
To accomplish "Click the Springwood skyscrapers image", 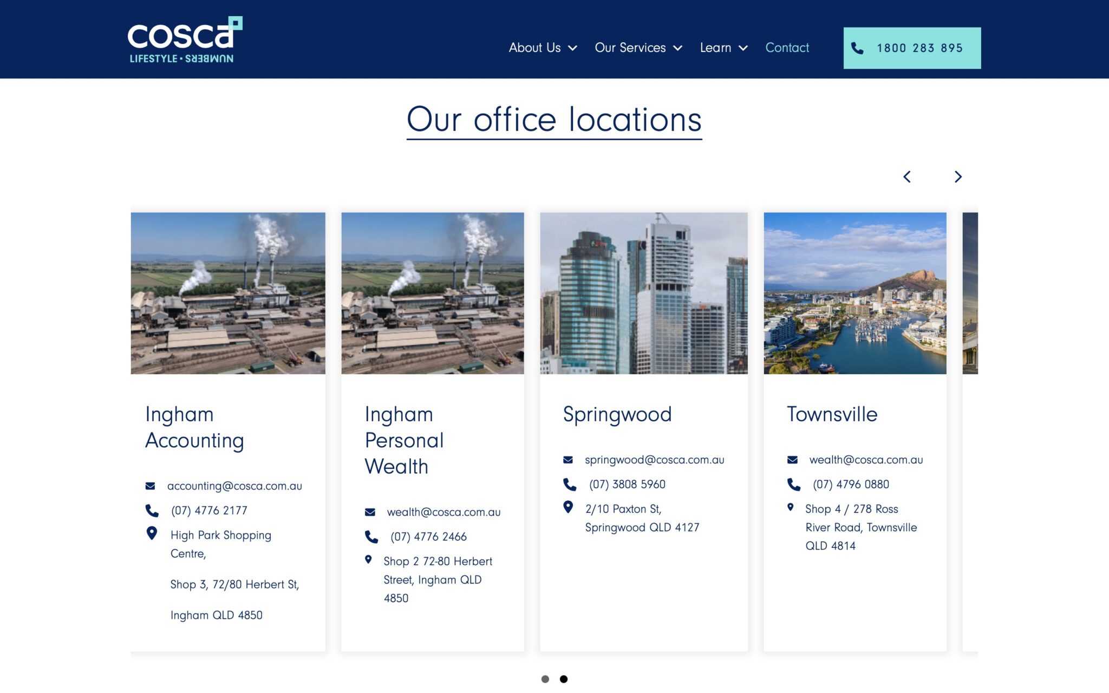I will [x=643, y=293].
